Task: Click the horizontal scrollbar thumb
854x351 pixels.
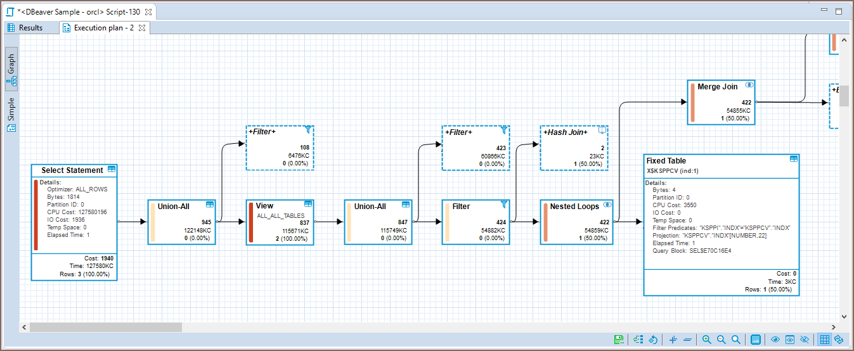Action: (105, 328)
